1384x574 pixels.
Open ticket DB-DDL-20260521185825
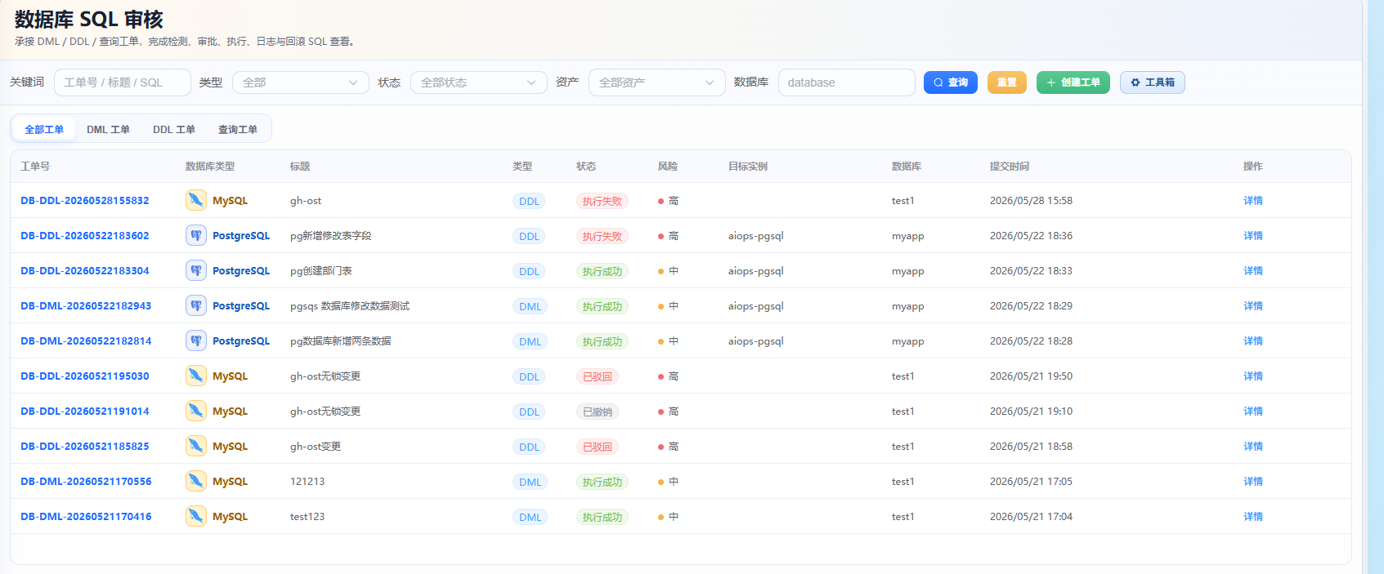point(85,446)
